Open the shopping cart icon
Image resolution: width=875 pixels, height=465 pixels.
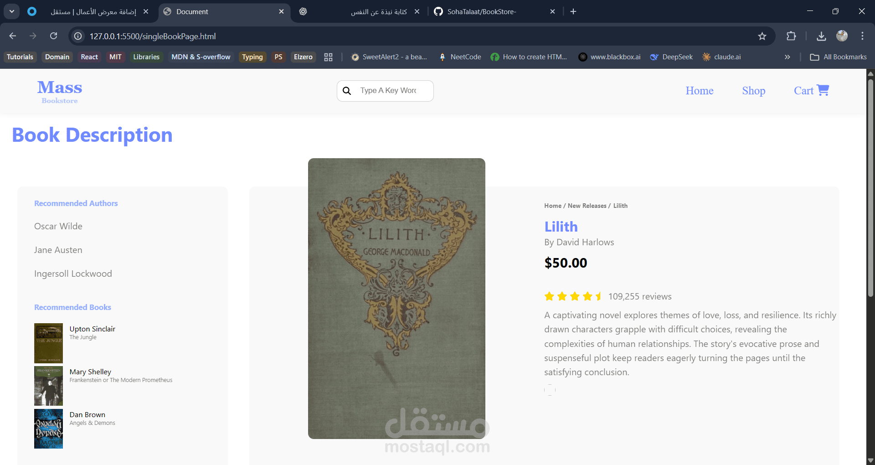pos(823,90)
